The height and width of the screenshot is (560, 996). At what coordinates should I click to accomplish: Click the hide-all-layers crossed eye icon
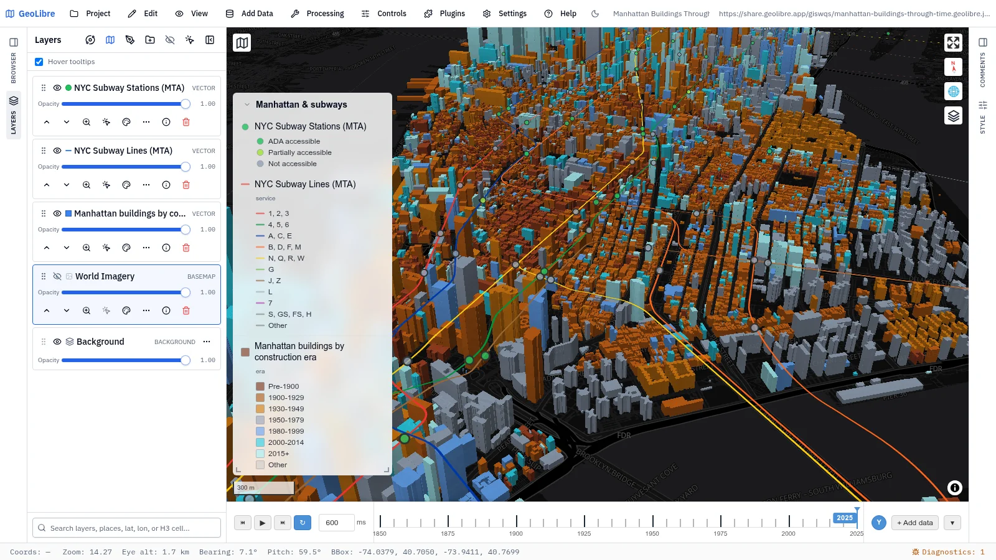[x=170, y=40]
